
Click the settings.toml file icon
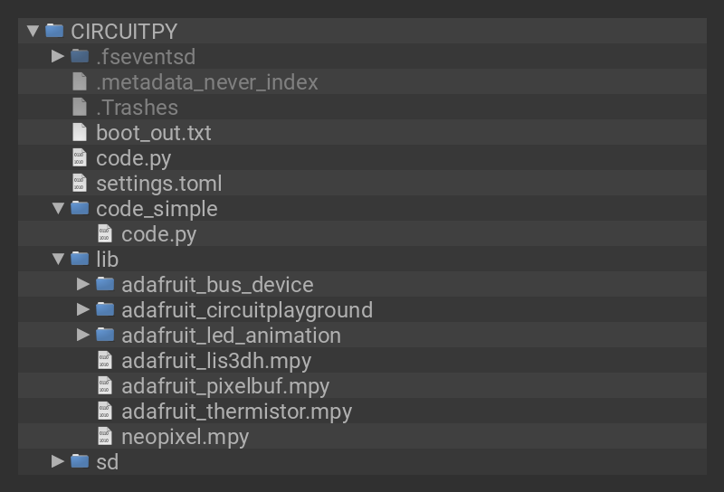pyautogui.click(x=80, y=183)
